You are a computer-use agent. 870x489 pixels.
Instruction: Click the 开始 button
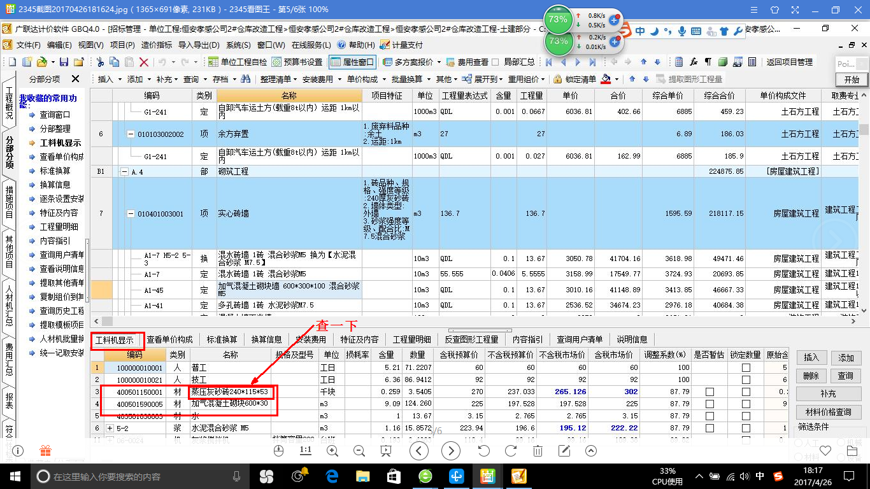(852, 80)
